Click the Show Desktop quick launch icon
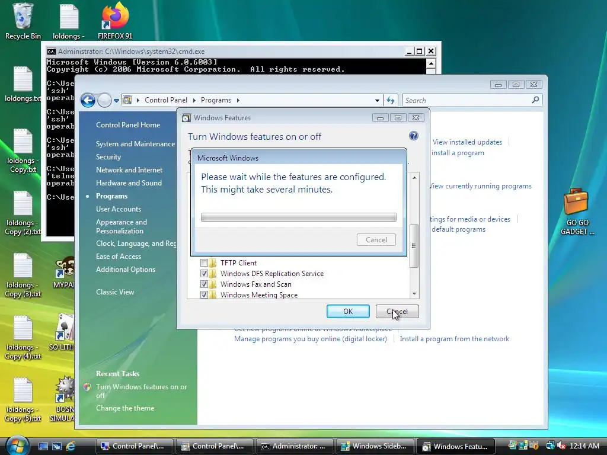The height and width of the screenshot is (455, 607). [43, 446]
